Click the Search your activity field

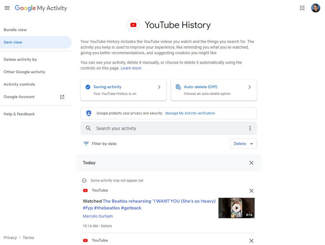coord(169,128)
